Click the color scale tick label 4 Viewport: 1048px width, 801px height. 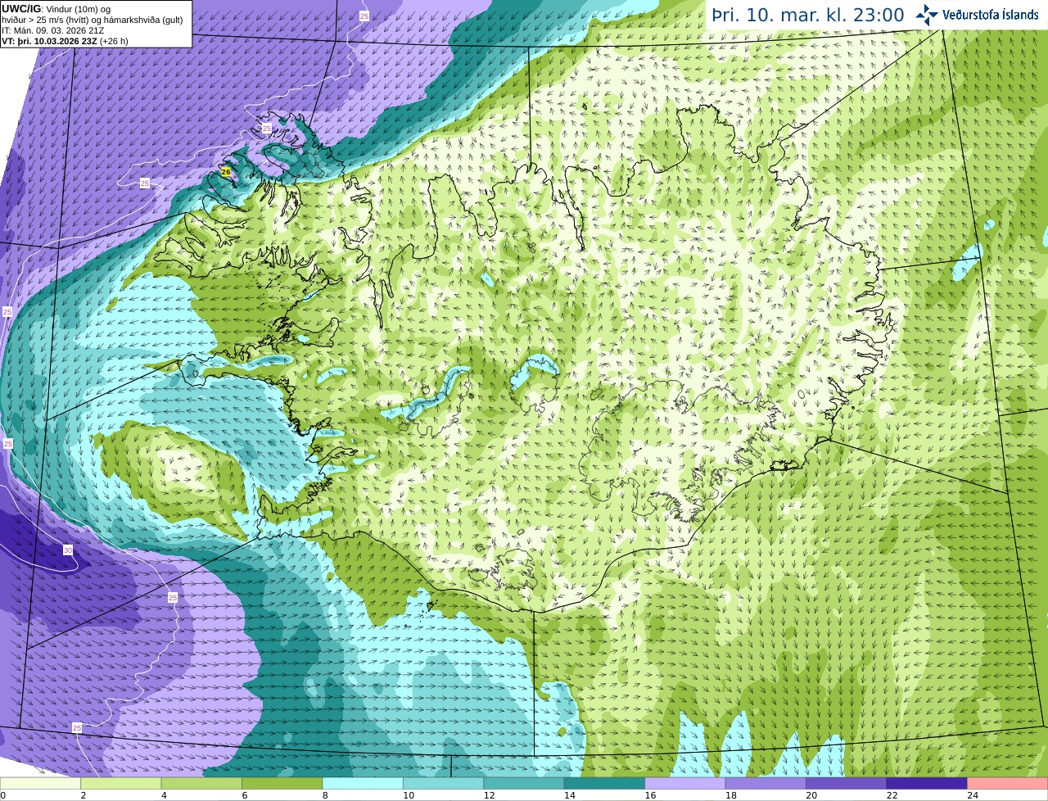point(164,795)
